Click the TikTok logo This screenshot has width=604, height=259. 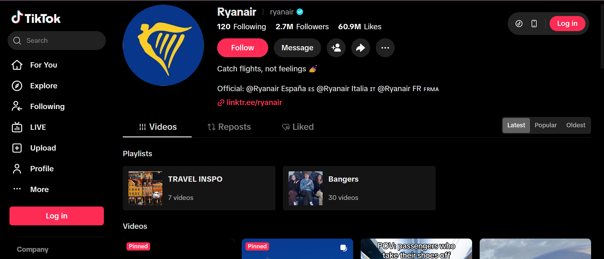(x=36, y=18)
